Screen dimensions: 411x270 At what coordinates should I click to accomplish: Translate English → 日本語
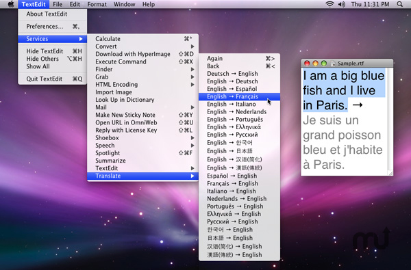[239, 151]
